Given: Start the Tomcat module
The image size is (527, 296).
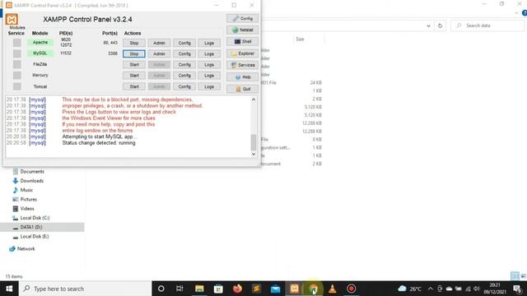Looking at the screenshot, I should 134,86.
